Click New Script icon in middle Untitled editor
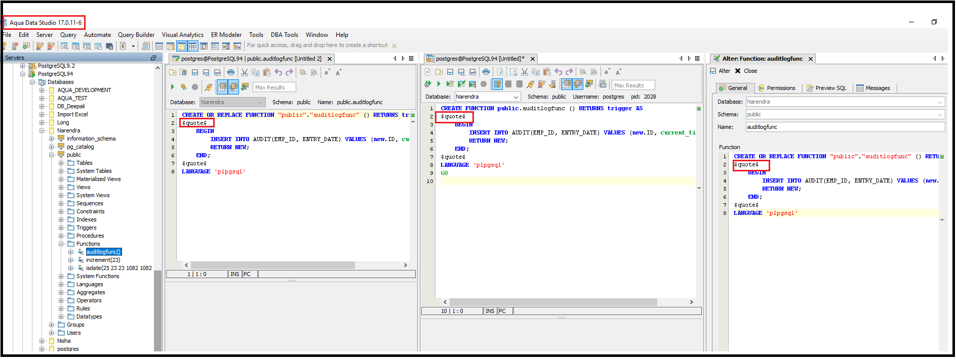956x363 pixels. [427, 72]
